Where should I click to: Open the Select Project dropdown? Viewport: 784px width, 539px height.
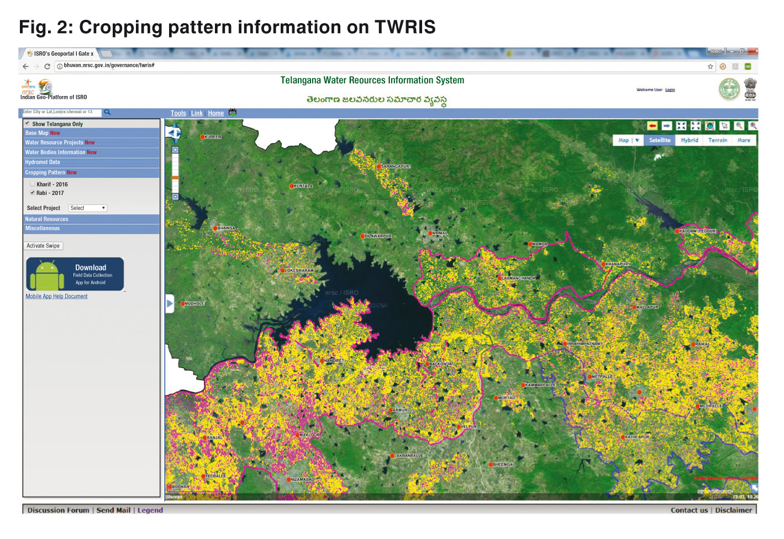pos(88,208)
